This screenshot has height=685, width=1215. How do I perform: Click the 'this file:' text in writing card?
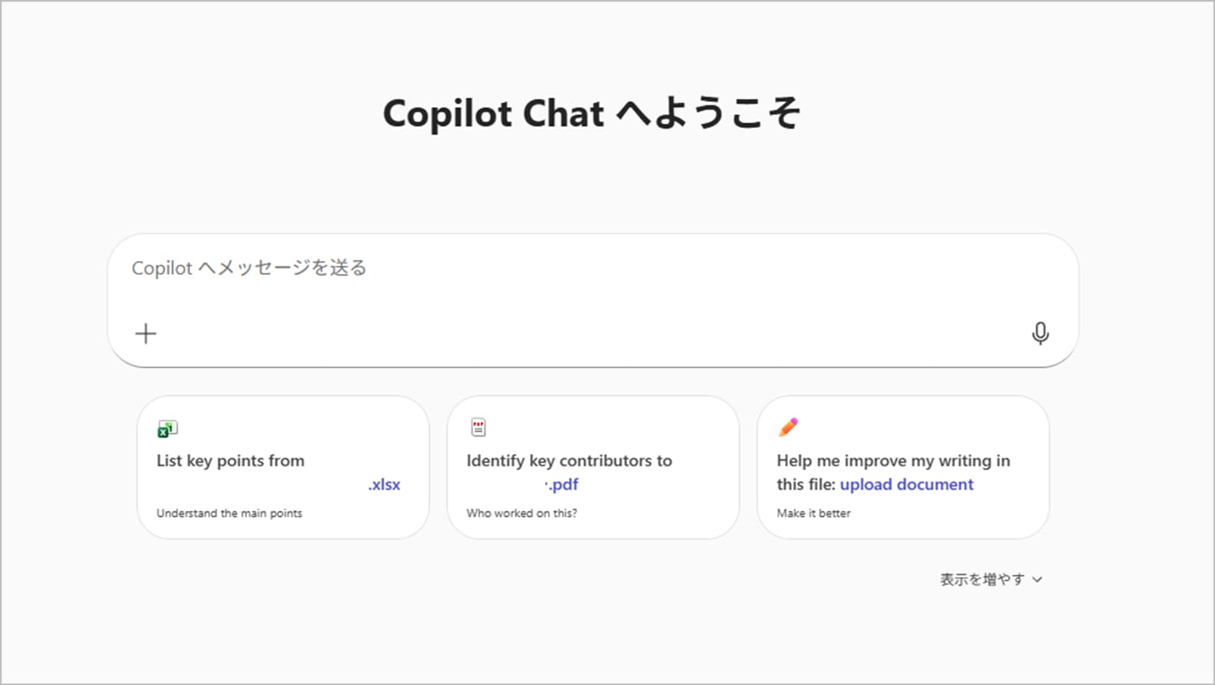(805, 484)
